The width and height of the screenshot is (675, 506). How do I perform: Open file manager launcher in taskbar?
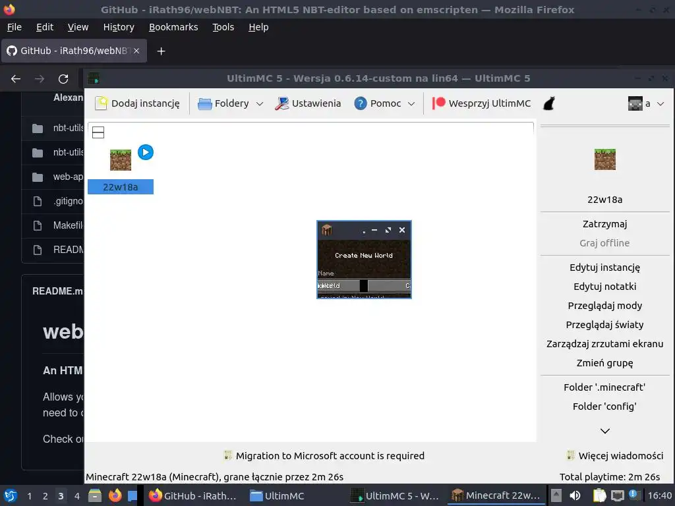[95, 495]
